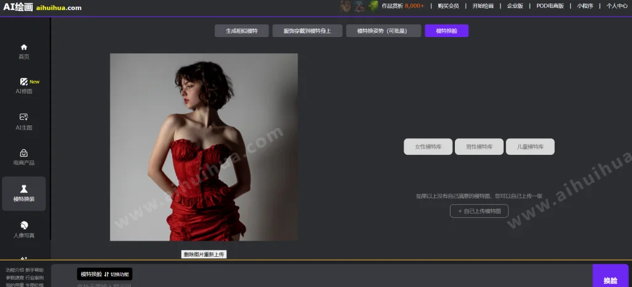Screen dimensions: 632x287
Task: Open 开始绘画 in the top menu
Action: [x=483, y=6]
